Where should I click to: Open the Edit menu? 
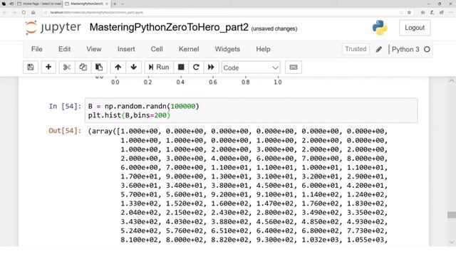(64, 49)
